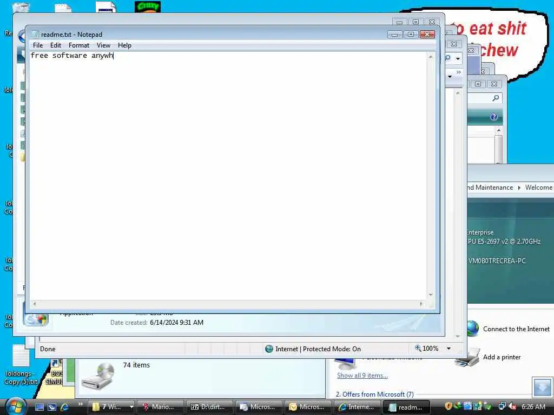The height and width of the screenshot is (415, 554).
Task: Click Notepad horizontal scrollbar left arrow
Action: coord(34,304)
